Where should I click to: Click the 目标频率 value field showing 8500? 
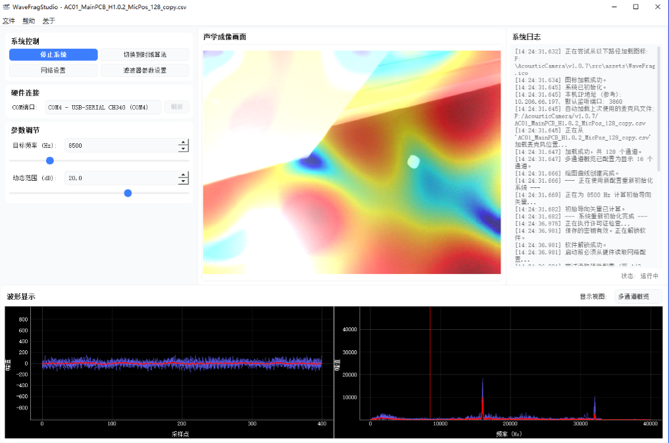click(x=118, y=145)
